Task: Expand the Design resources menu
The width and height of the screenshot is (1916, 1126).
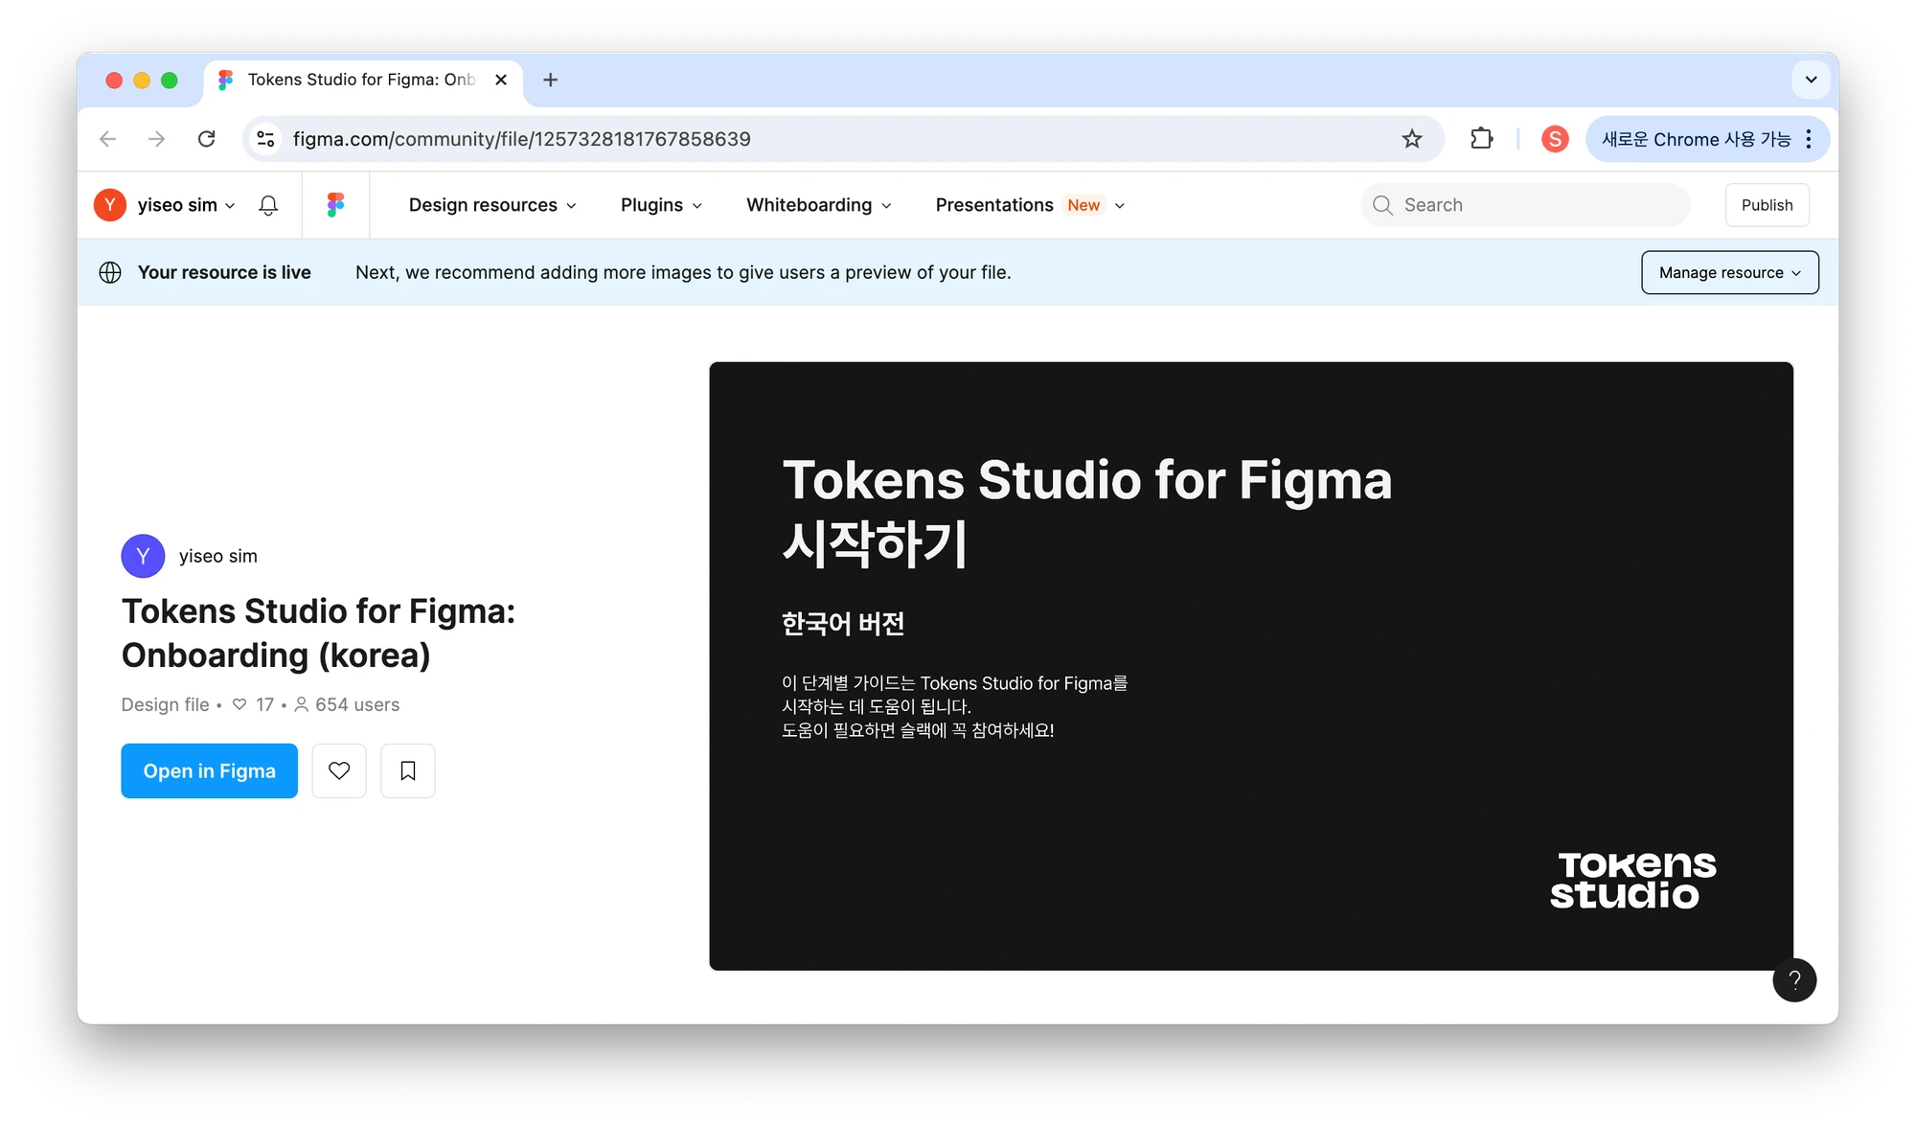Action: [x=492, y=205]
